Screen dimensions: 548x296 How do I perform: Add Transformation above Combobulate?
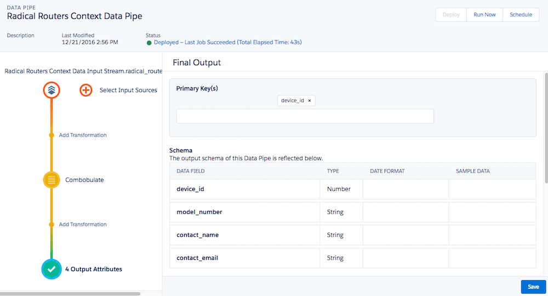tap(83, 135)
